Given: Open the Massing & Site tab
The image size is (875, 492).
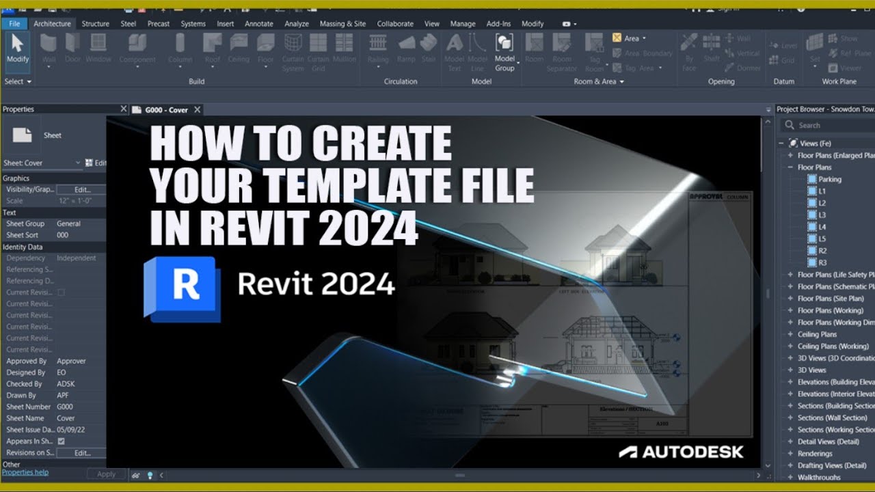Looking at the screenshot, I should coord(342,23).
